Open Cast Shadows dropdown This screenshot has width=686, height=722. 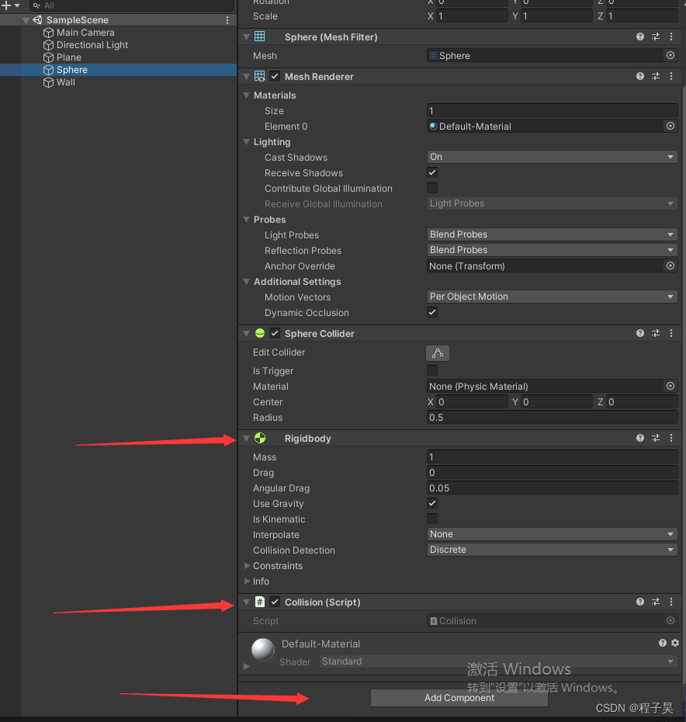(552, 157)
